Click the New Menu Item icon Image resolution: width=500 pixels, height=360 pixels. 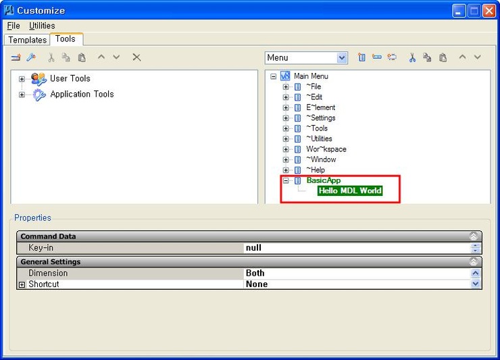(x=376, y=58)
